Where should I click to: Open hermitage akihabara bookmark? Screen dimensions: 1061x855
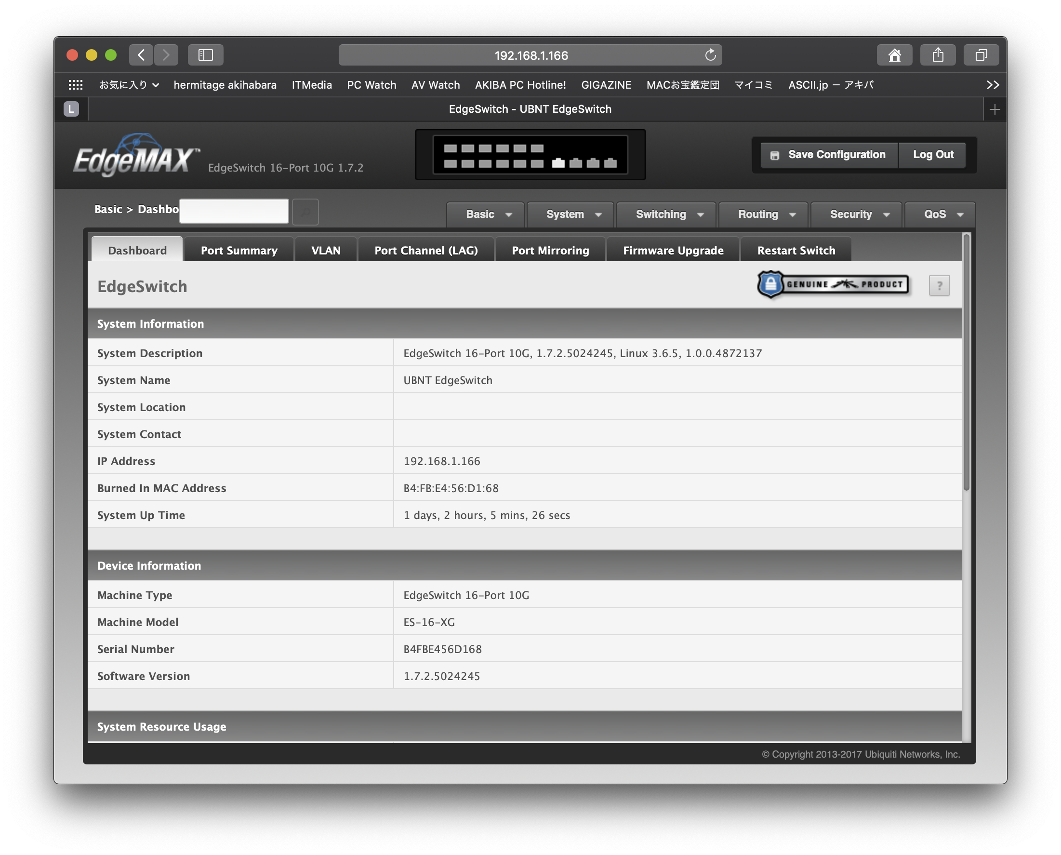tap(225, 85)
